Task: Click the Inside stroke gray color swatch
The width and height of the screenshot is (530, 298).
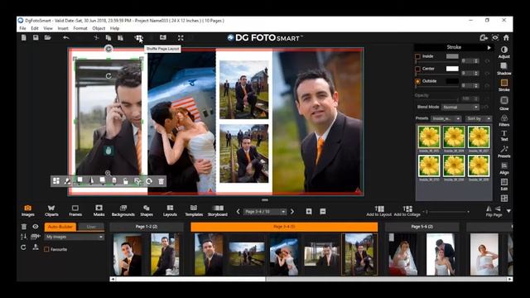Action: (x=452, y=56)
